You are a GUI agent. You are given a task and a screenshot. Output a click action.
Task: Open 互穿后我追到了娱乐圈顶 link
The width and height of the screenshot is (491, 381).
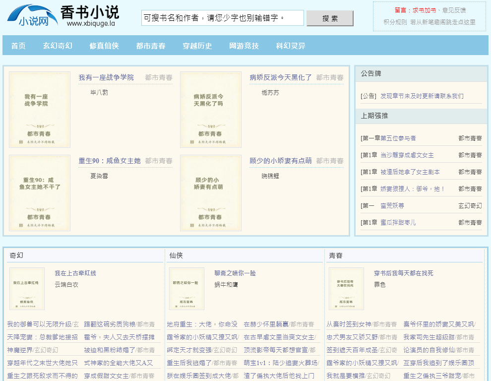click(438, 363)
